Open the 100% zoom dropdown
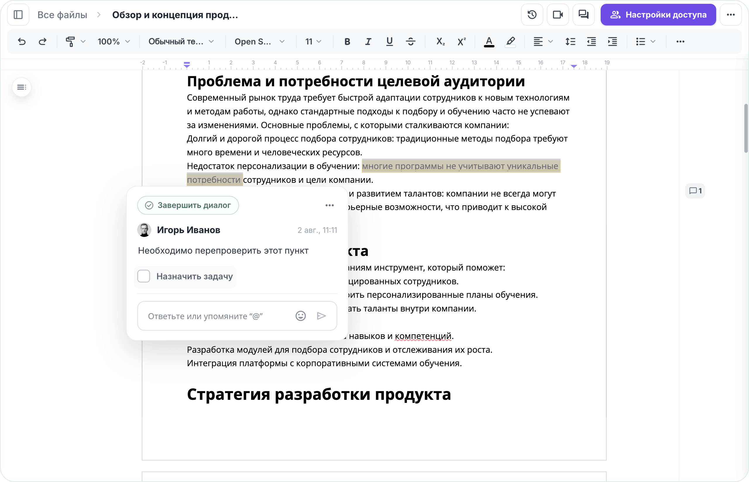The height and width of the screenshot is (482, 749). point(114,41)
